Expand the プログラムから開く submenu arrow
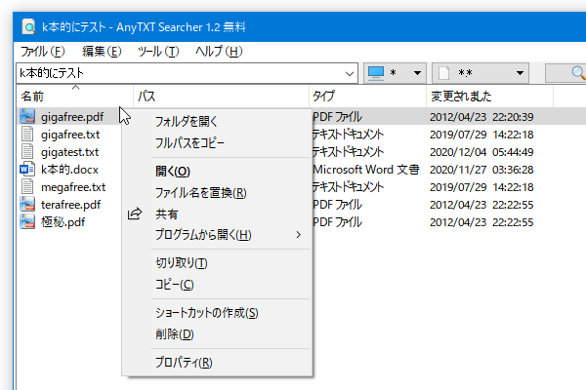This screenshot has height=390, width=586. [x=298, y=235]
